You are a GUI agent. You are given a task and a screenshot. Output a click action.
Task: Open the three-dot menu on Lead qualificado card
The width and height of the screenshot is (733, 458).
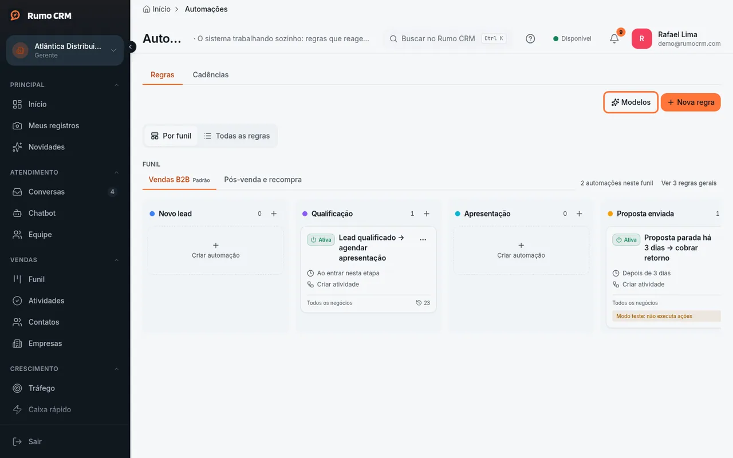pos(423,239)
